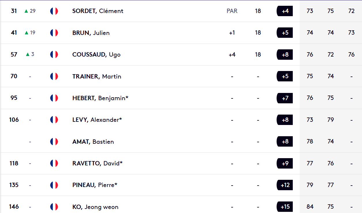Open HEBERT, Benjamin's player link

100,98
